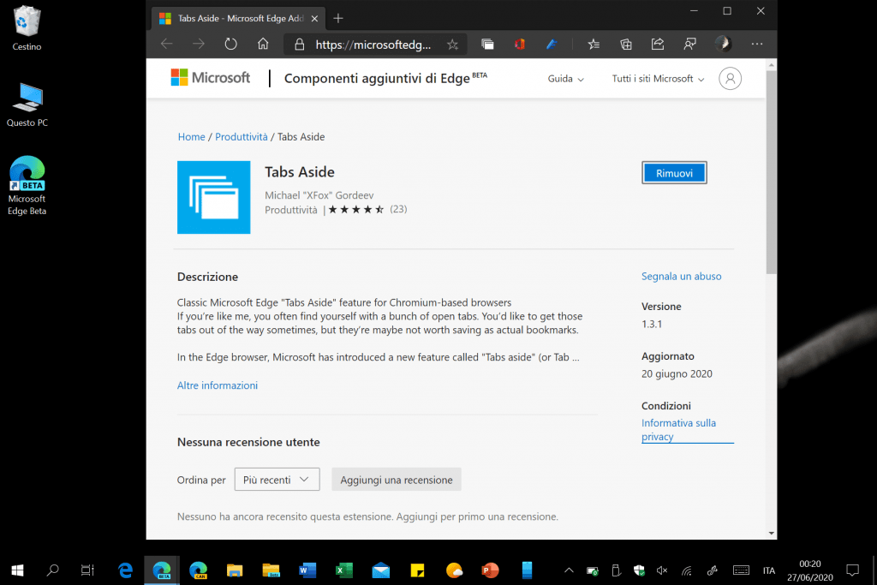Open Excel from the Windows taskbar

pyautogui.click(x=343, y=570)
